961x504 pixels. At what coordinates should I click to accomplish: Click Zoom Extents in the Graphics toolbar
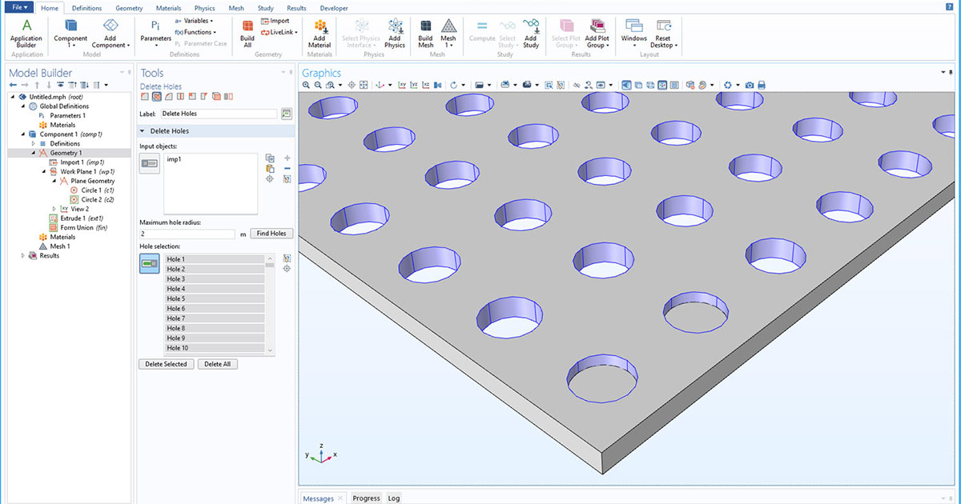click(362, 84)
